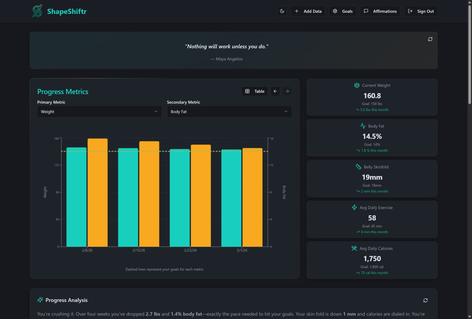Toggle dark mode with moon icon
The height and width of the screenshot is (319, 472).
click(x=282, y=11)
